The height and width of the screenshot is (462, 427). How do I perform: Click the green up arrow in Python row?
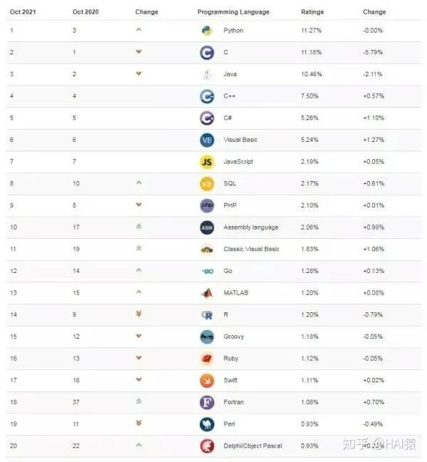139,29
